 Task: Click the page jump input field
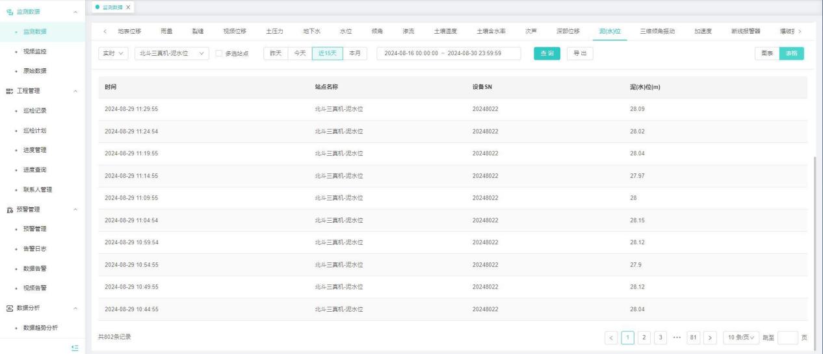[787, 338]
